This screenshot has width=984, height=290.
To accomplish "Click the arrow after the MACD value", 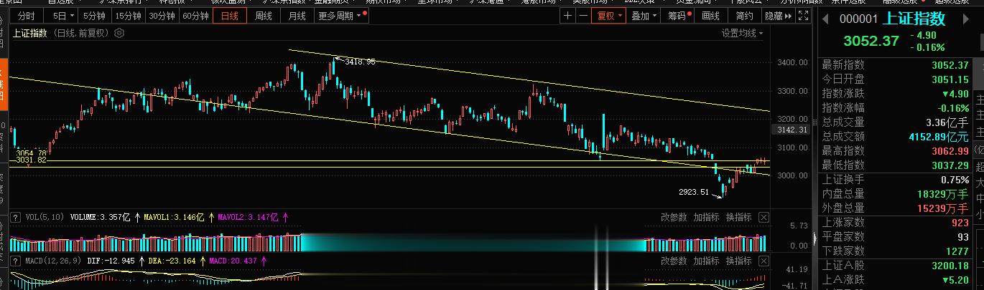I will click(265, 261).
